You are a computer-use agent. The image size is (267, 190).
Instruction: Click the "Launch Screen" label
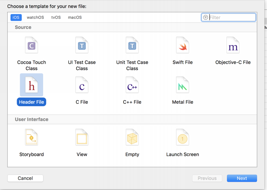coord(182,154)
